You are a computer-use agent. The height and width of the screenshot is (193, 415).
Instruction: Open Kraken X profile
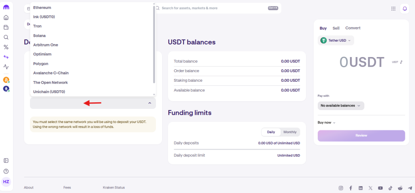tap(370, 188)
